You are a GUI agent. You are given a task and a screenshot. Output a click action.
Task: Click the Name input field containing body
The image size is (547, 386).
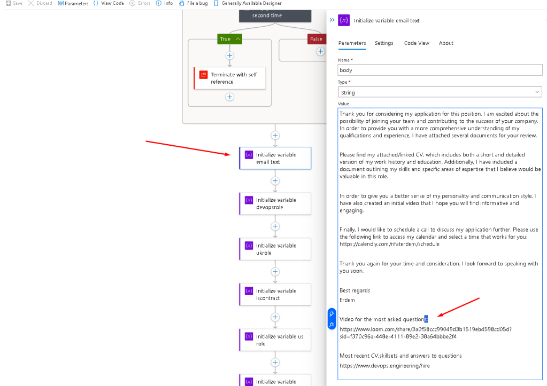[440, 70]
